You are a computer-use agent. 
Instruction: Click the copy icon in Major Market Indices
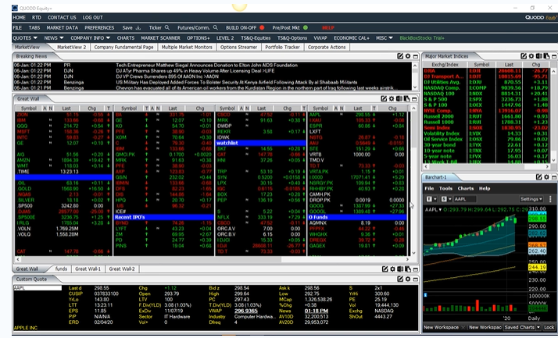tap(546, 56)
